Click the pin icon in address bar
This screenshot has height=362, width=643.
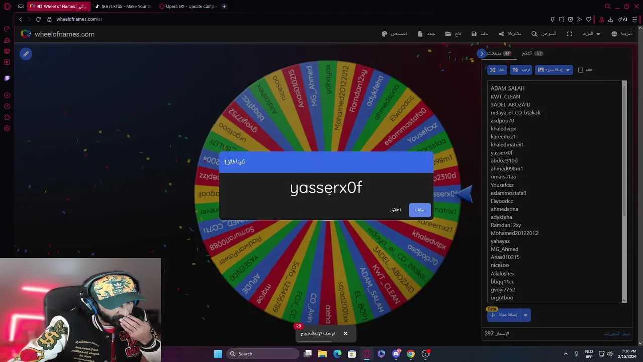552,19
